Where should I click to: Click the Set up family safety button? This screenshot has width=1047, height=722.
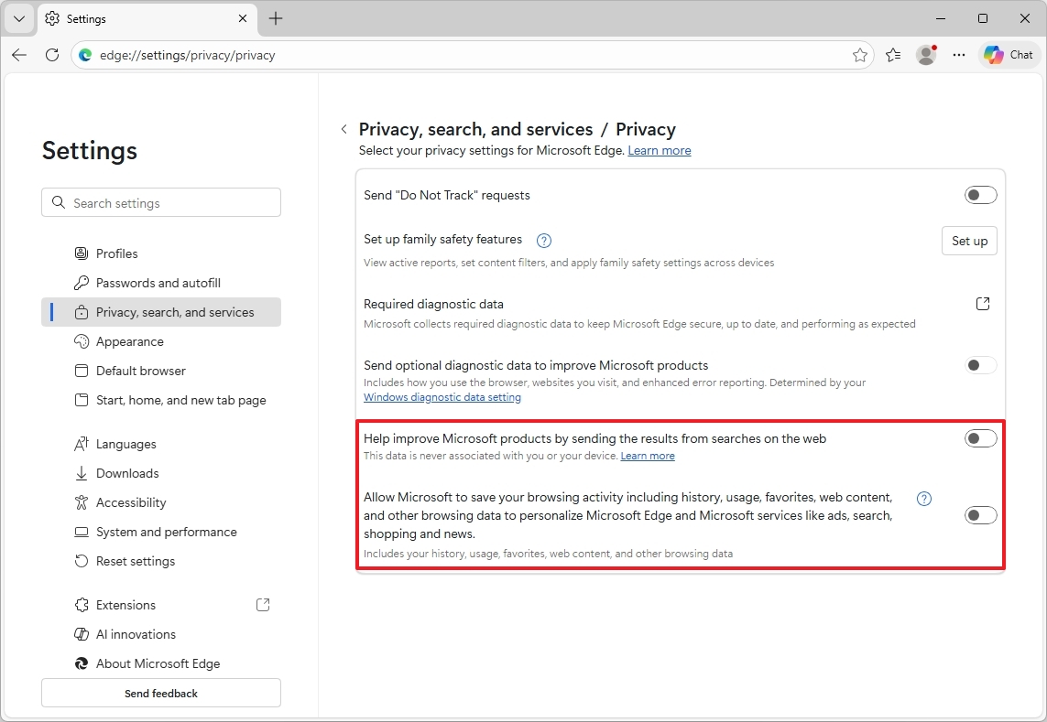click(x=968, y=240)
